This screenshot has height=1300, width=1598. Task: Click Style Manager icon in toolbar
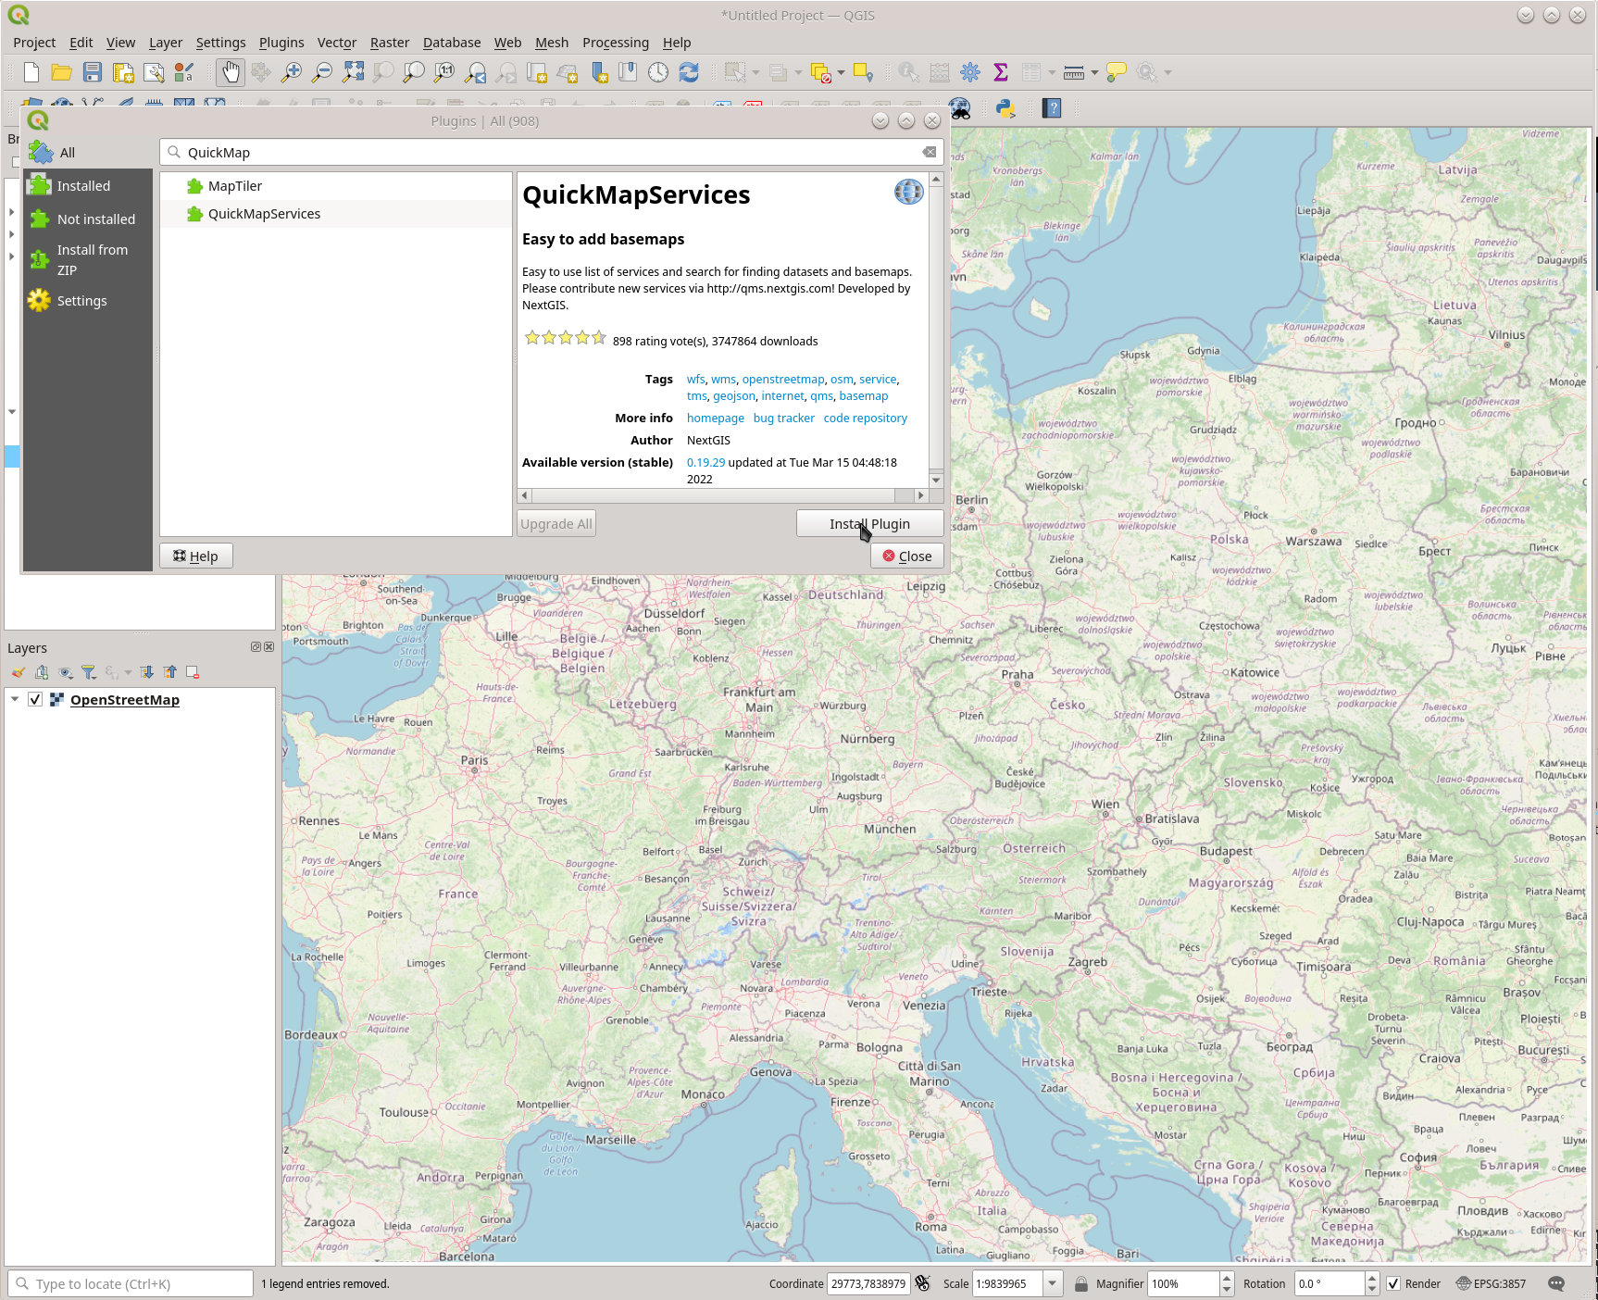pos(184,72)
